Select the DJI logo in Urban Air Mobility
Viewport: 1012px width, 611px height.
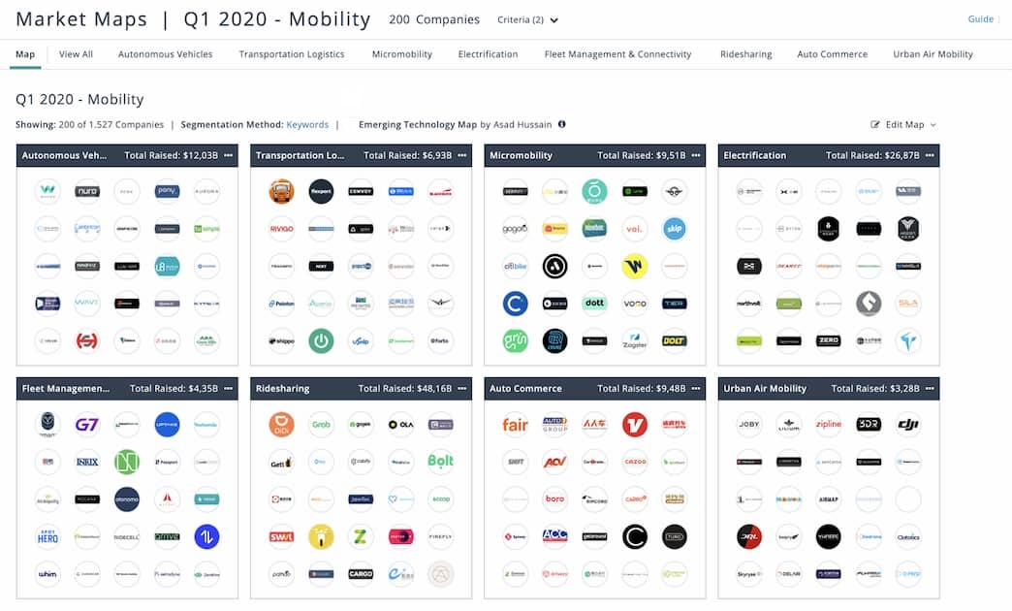point(908,425)
